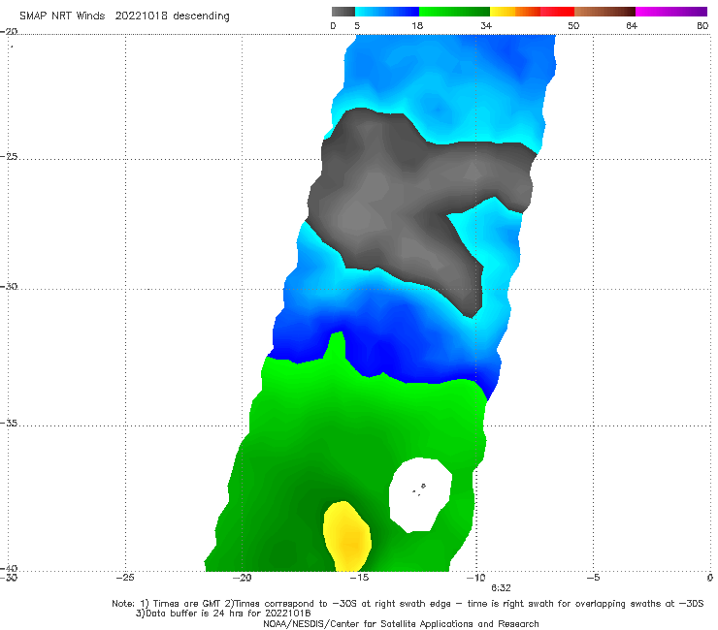
Task: Click the swath time label '6:32'
Action: 501,588
